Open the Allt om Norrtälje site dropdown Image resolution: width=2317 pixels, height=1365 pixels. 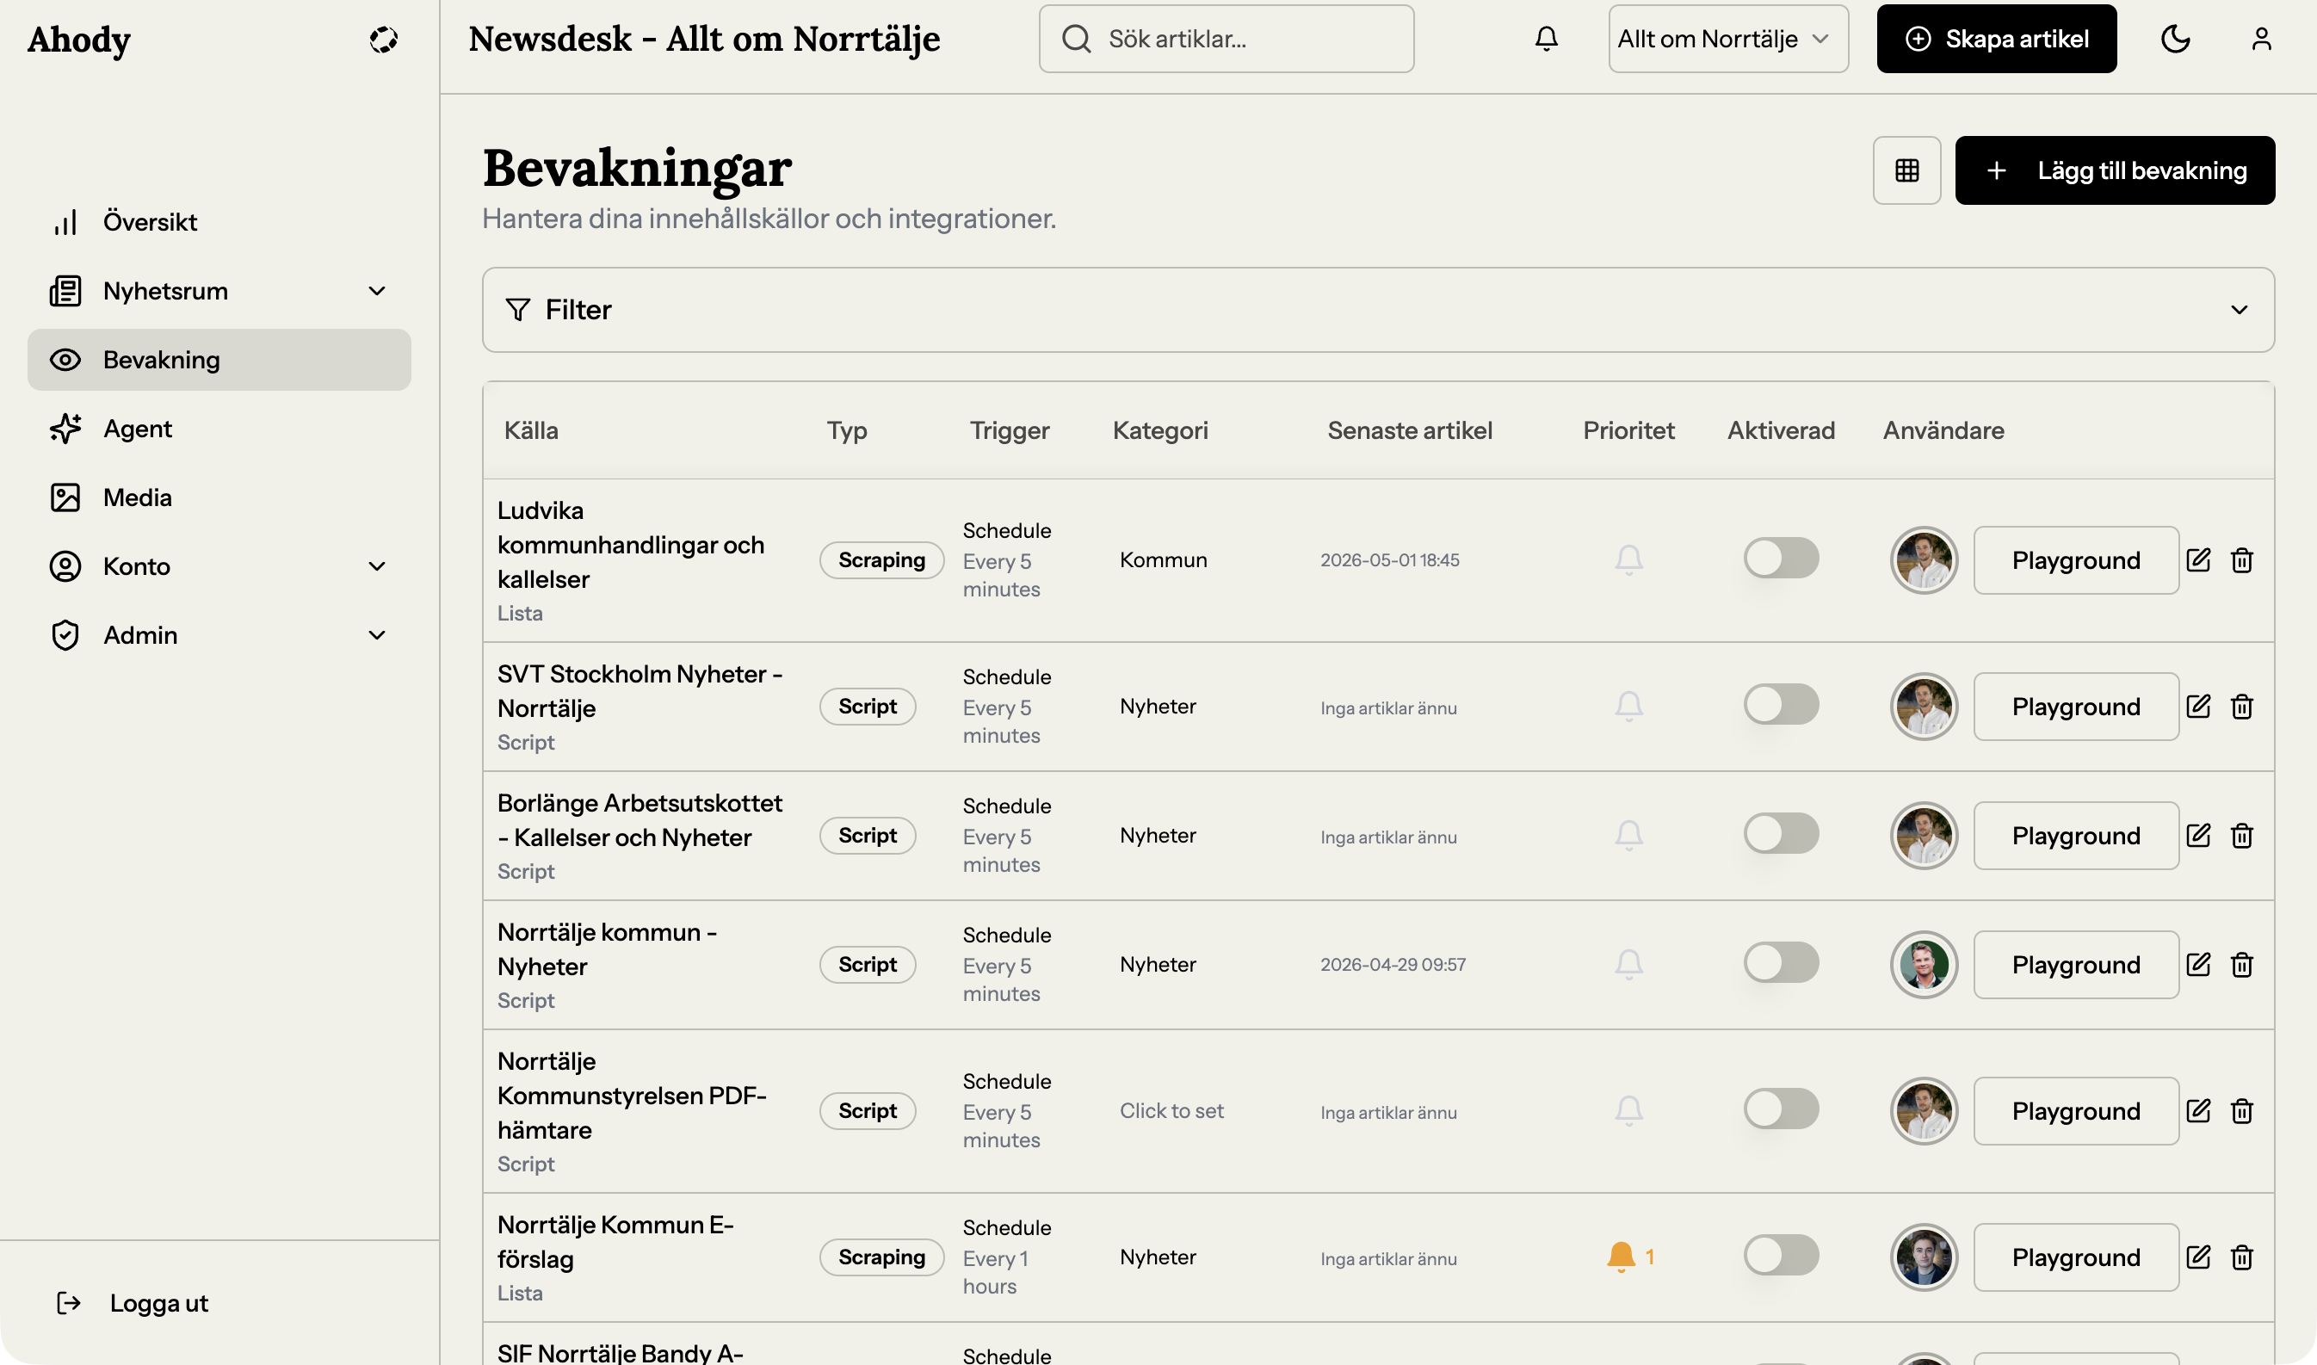click(x=1728, y=39)
